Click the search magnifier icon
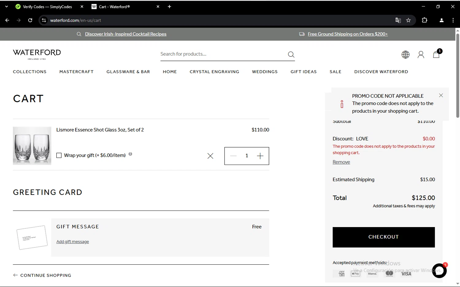 (291, 54)
